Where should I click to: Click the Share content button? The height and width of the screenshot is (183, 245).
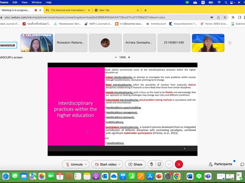[x=135, y=164]
